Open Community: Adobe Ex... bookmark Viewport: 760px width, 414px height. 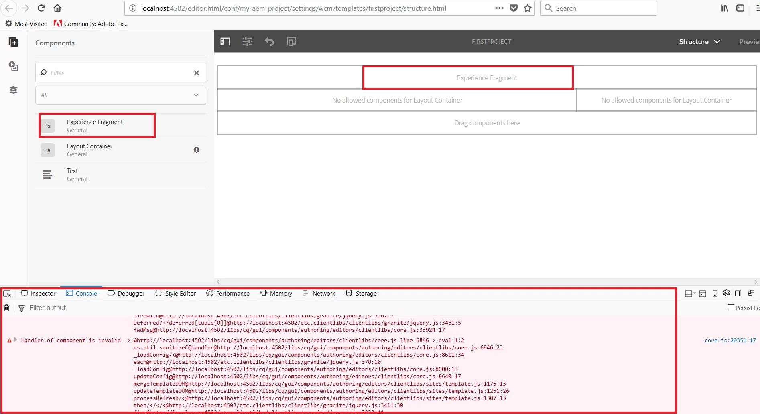pyautogui.click(x=91, y=24)
